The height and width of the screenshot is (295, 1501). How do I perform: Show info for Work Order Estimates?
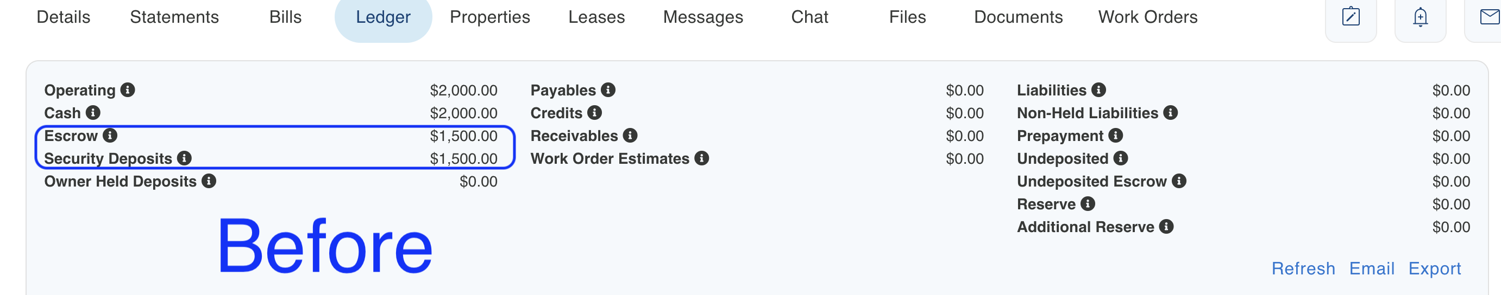pyautogui.click(x=702, y=158)
